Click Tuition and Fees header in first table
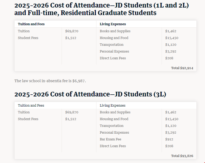Viewport: 205px width, 163px height. pos(31,24)
